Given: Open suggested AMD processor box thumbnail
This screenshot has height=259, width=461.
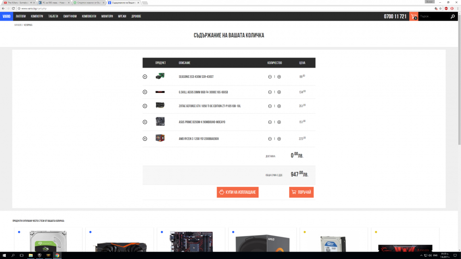Looking at the screenshot, I should 262,243.
